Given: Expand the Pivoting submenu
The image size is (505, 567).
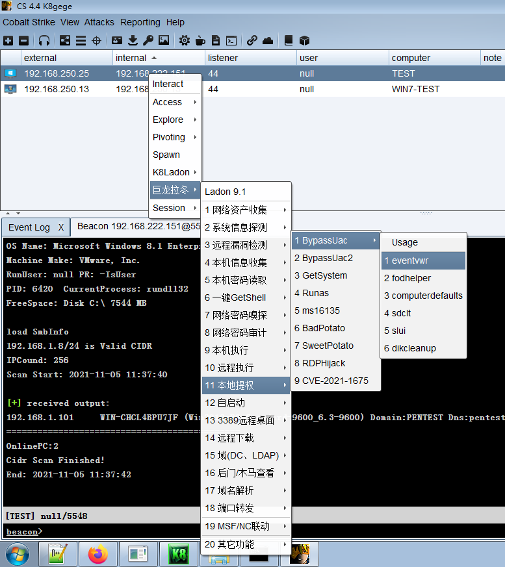Looking at the screenshot, I should pos(175,138).
